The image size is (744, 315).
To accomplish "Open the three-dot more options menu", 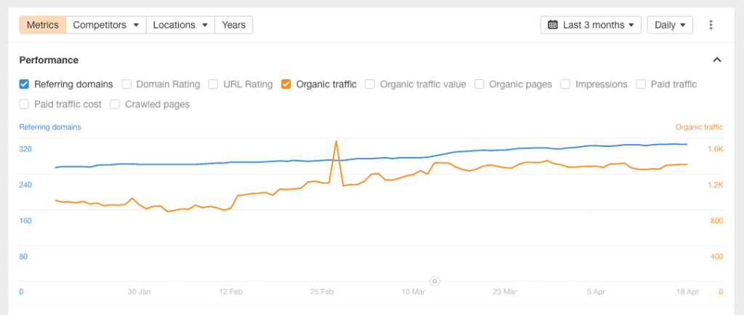I will [x=711, y=25].
